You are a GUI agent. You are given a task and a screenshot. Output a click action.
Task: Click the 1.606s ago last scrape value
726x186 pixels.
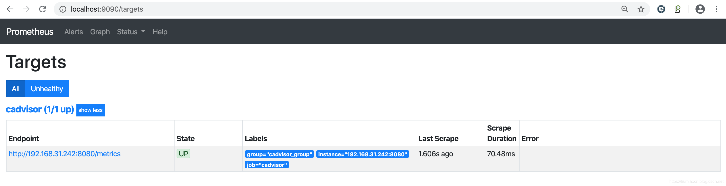click(x=436, y=154)
